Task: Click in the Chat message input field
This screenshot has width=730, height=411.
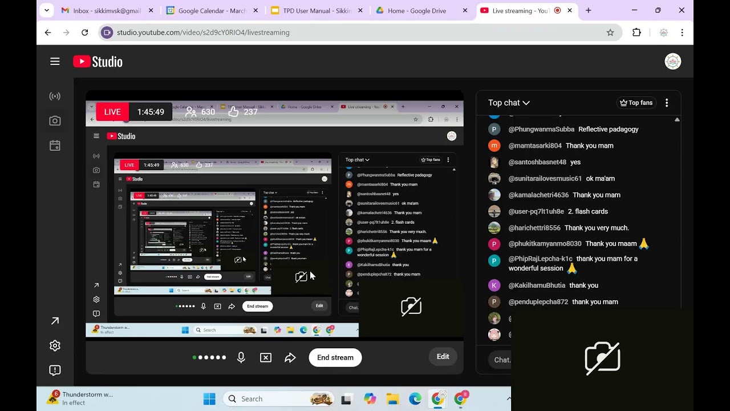Action: pyautogui.click(x=500, y=360)
